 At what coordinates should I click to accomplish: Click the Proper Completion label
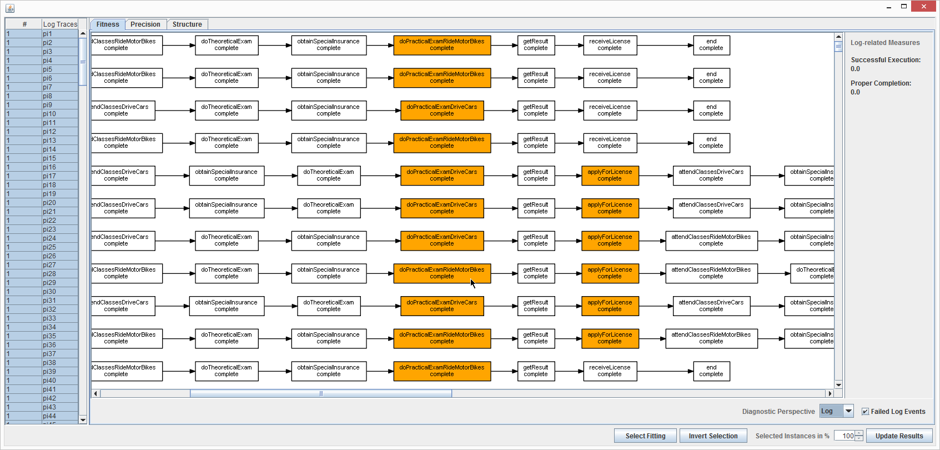tap(881, 83)
